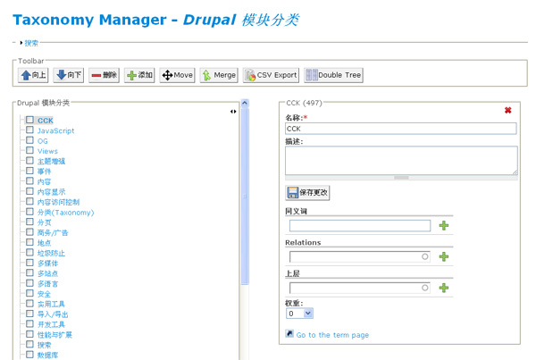Select the 性能与扩展 term in tree
This screenshot has height=360, width=536.
(x=54, y=335)
